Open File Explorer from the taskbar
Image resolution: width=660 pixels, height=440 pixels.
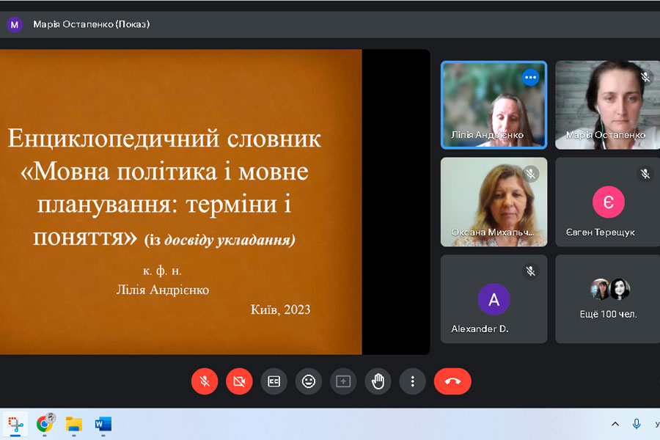pyautogui.click(x=74, y=424)
